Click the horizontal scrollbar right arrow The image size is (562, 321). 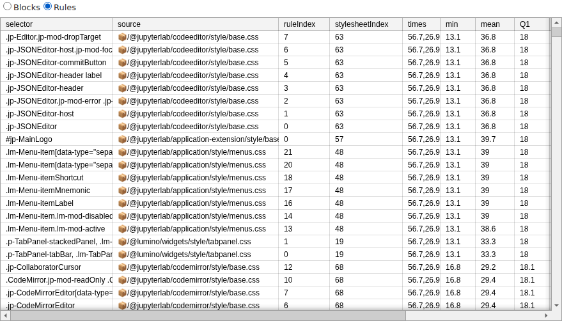[x=546, y=316]
